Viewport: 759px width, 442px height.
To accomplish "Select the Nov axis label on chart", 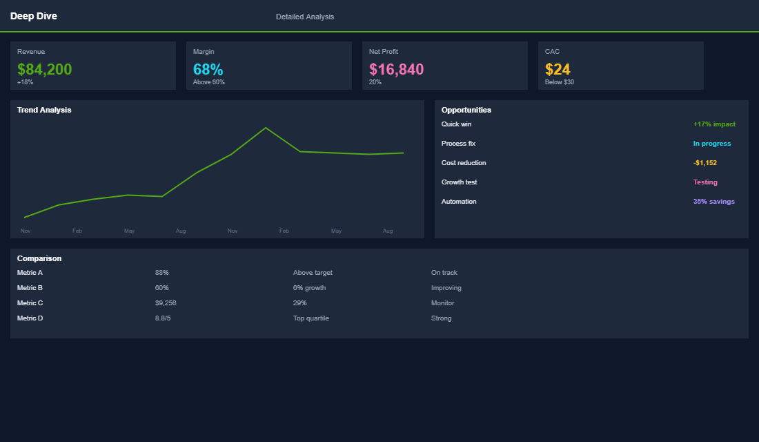I will tap(26, 231).
